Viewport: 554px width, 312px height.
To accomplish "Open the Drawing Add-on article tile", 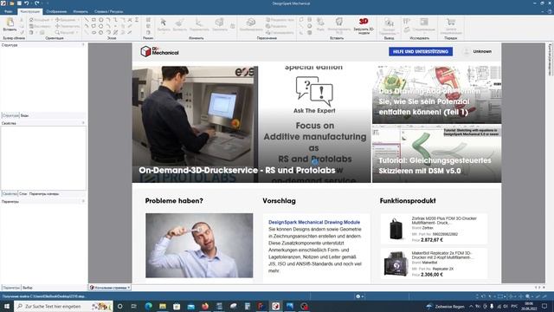I will pos(436,94).
